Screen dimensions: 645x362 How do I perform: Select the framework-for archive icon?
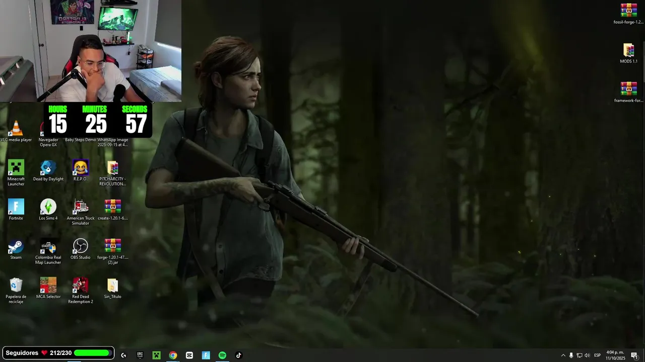click(x=628, y=93)
